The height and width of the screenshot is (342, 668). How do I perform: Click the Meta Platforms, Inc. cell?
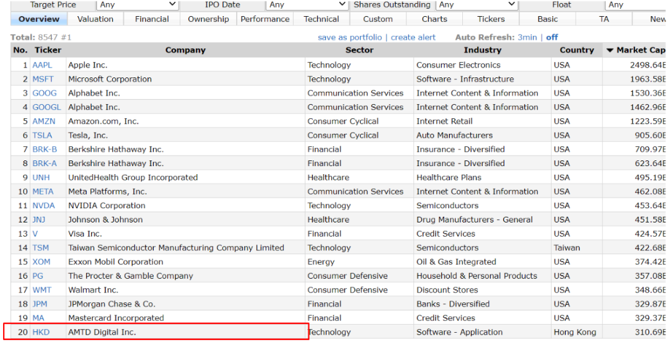[185, 191]
